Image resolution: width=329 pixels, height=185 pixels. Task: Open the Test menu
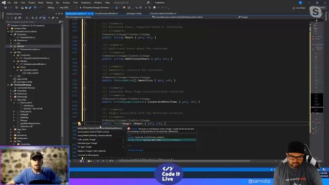pos(58,3)
